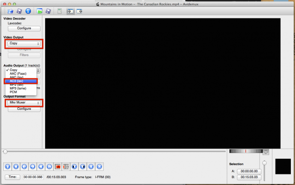
Task: Go to previous frame with left arrow
Action: coord(24,167)
